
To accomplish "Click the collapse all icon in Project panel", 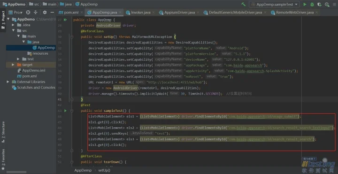I will (x=36, y=13).
